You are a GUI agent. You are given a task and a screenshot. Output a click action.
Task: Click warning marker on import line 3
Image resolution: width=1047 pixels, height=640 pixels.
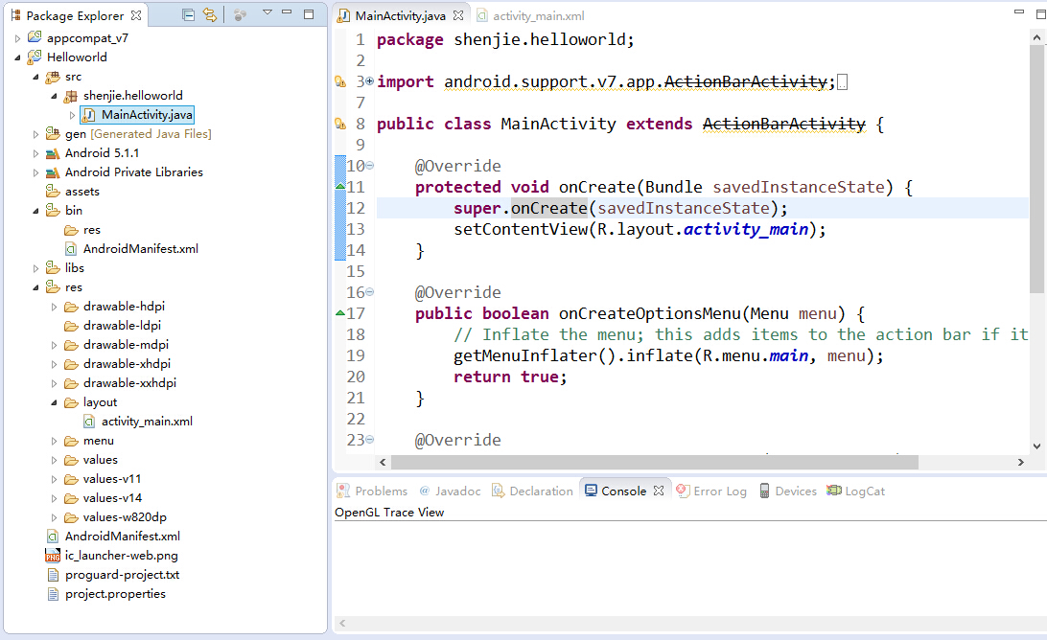coord(339,81)
